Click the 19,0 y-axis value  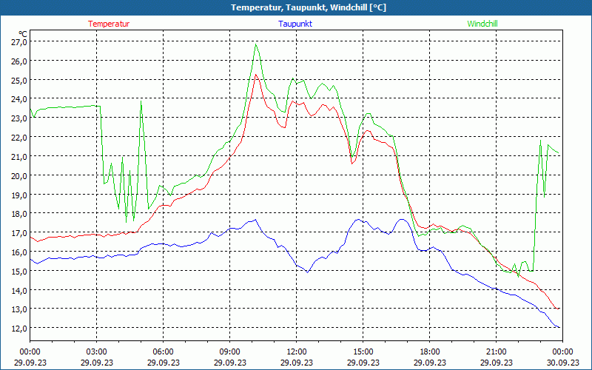pos(19,195)
